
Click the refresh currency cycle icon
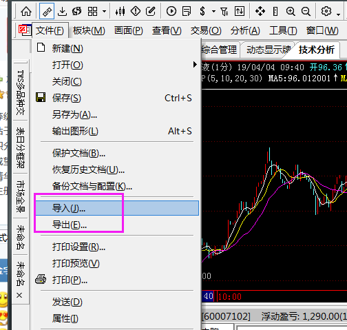coord(77,11)
